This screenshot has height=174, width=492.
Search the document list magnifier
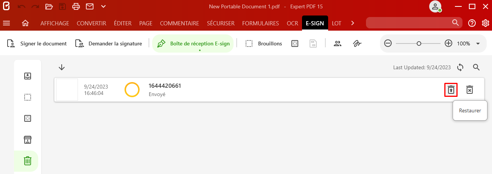tap(476, 67)
